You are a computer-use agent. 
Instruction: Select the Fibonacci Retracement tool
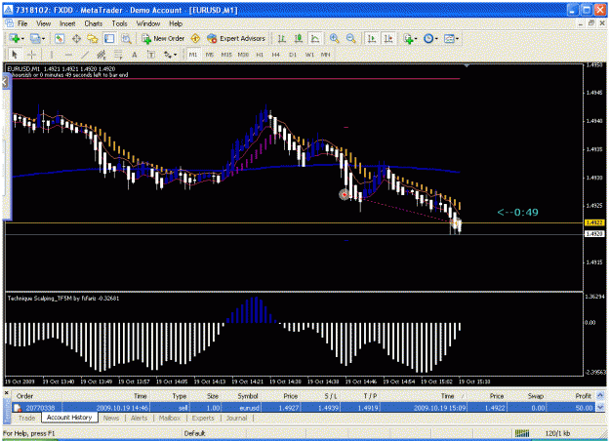pos(118,55)
